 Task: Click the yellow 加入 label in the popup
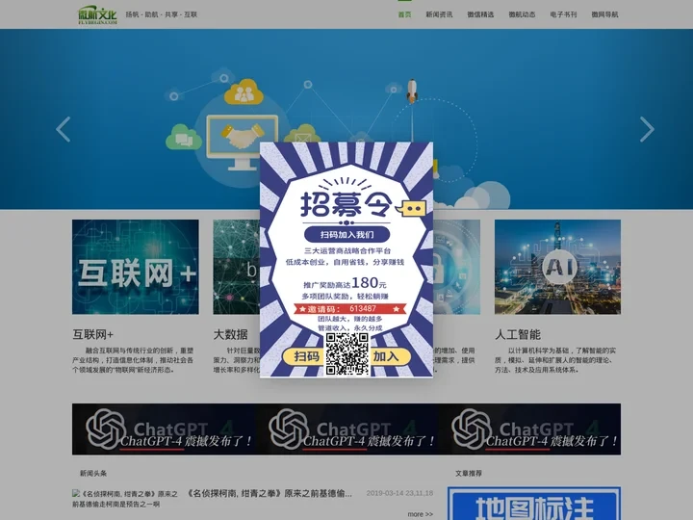click(x=390, y=356)
